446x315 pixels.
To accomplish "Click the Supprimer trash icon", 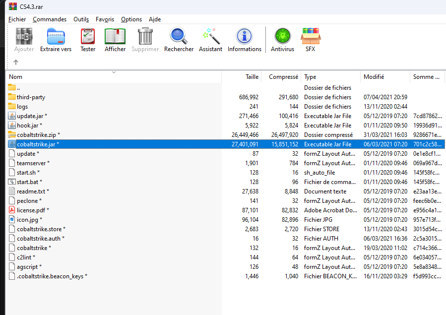I will click(145, 36).
